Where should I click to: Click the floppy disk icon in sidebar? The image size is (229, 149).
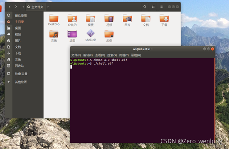(x=9, y=74)
